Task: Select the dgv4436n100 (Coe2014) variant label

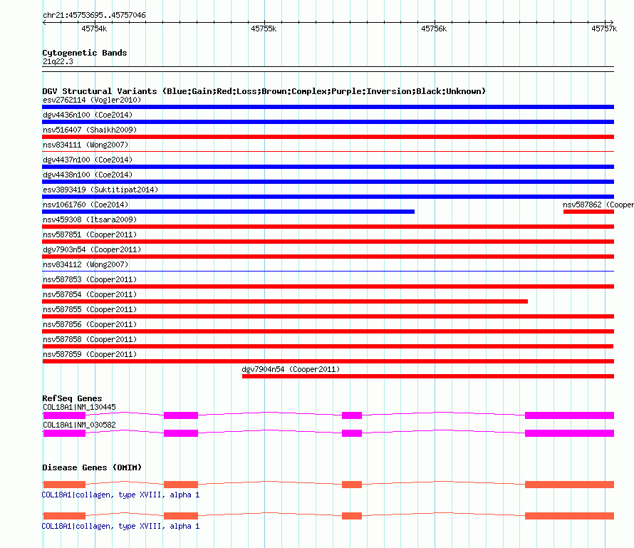Action: [x=88, y=115]
